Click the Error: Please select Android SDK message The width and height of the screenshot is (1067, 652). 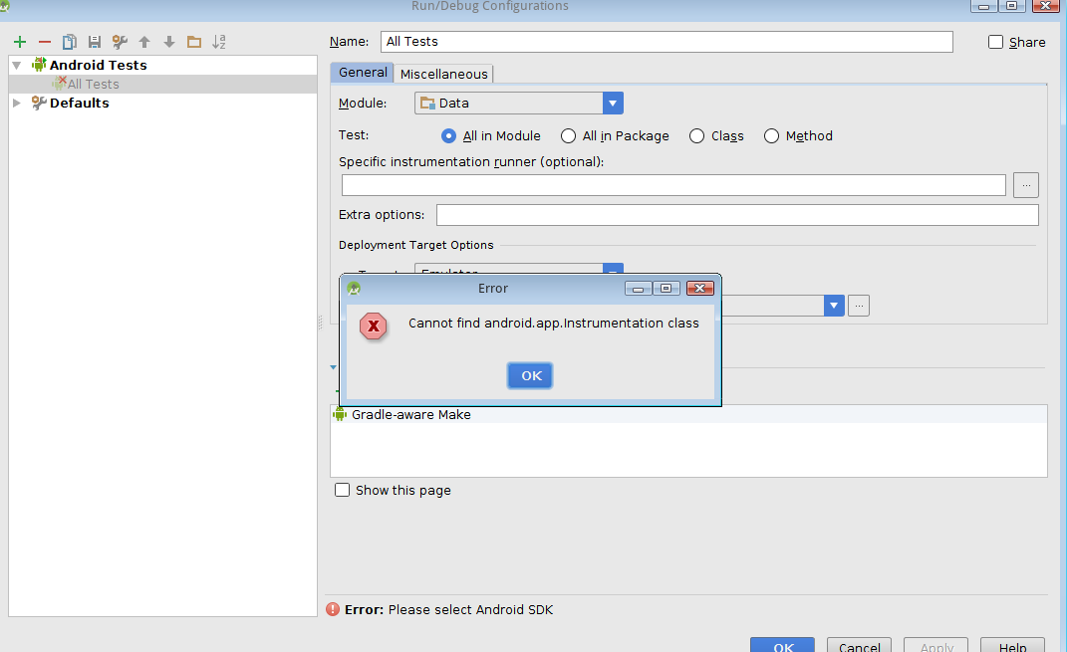(x=448, y=609)
